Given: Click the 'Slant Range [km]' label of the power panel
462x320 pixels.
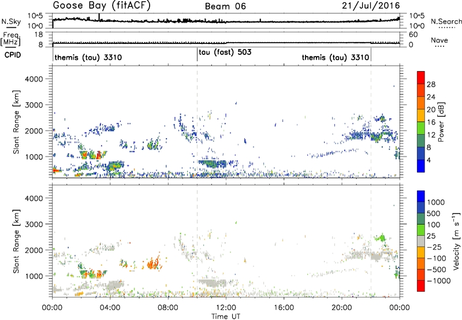Looking at the screenshot, I should click(16, 122).
